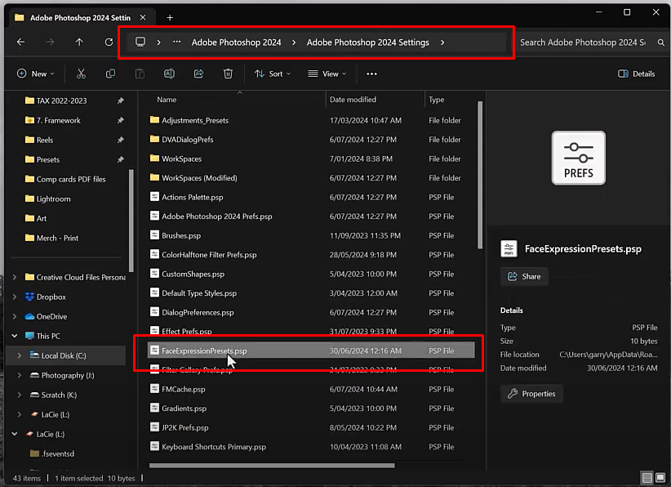Image resolution: width=671 pixels, height=487 pixels.
Task: Expand the Dropbox tree node
Action: (15, 297)
